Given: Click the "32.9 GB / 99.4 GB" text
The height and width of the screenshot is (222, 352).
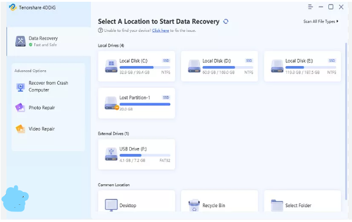Looking at the screenshot, I should coord(134,73).
